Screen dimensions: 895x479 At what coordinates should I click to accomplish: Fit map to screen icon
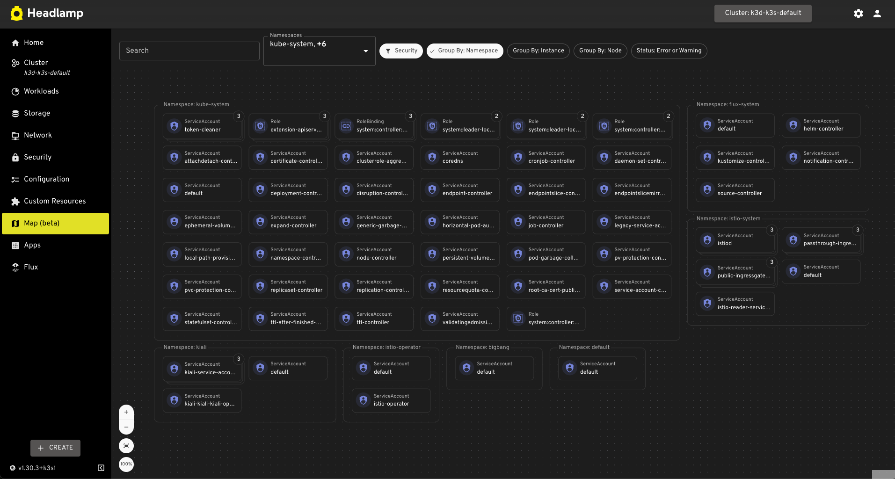click(126, 446)
